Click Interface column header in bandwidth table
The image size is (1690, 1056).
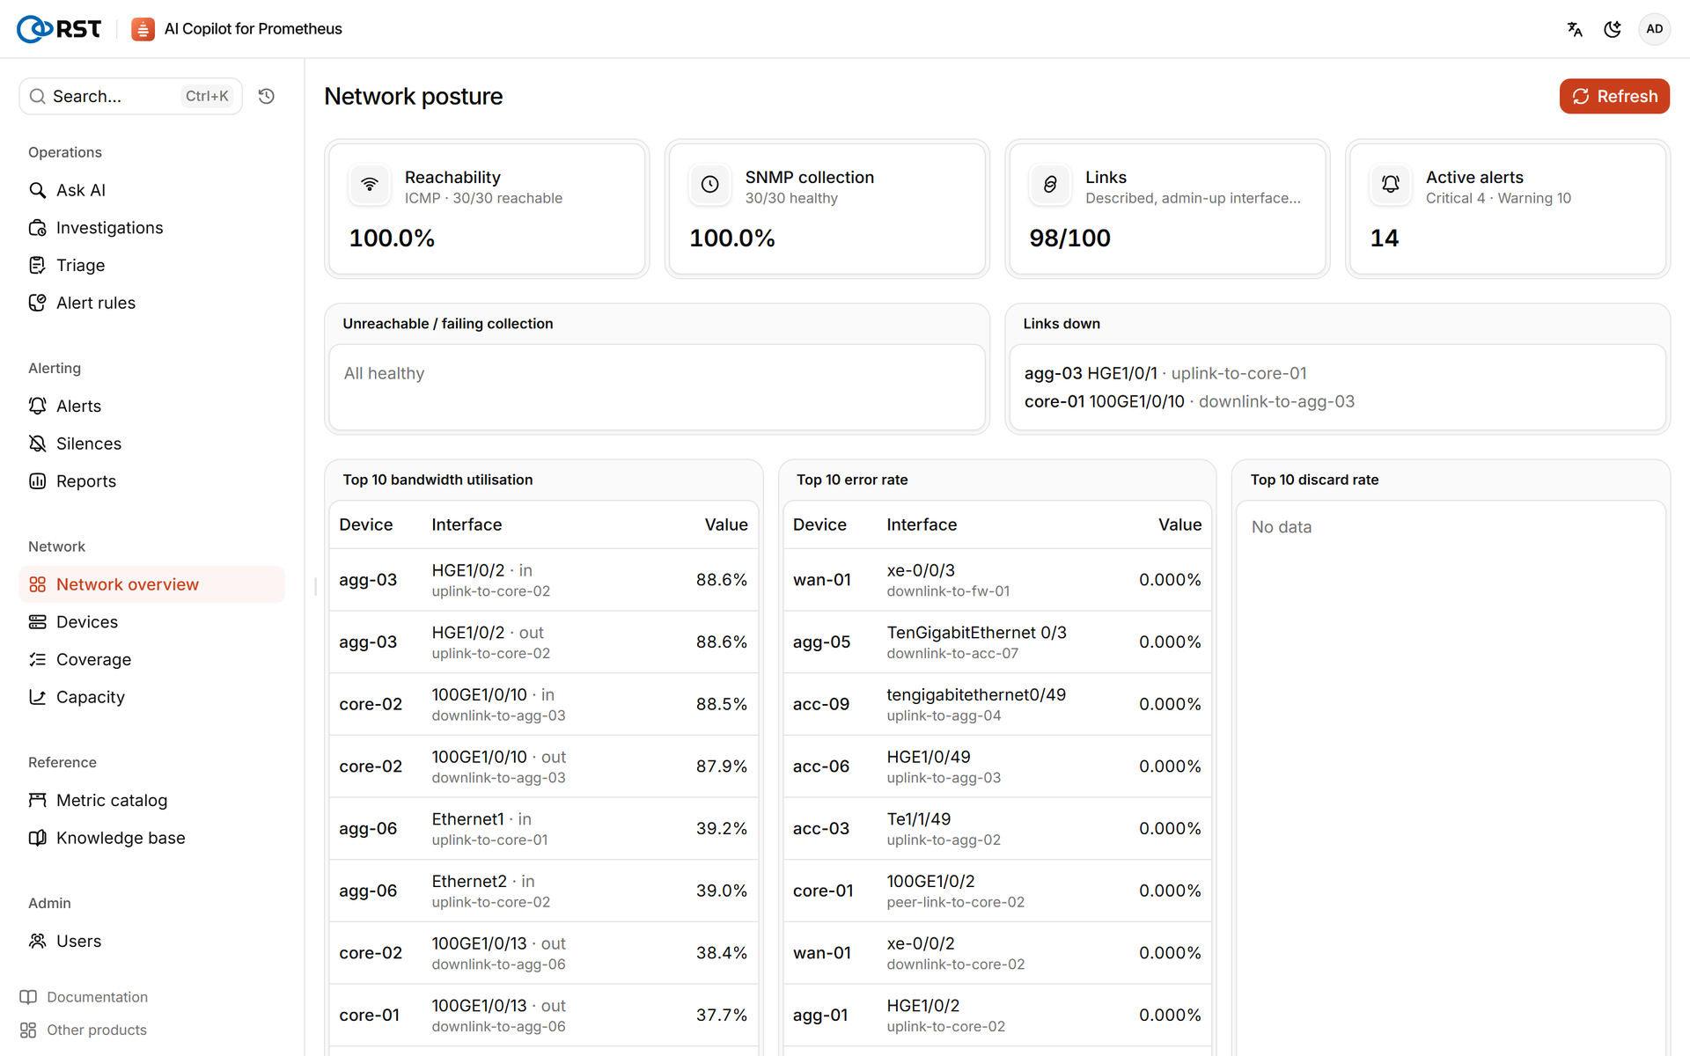[x=467, y=524]
